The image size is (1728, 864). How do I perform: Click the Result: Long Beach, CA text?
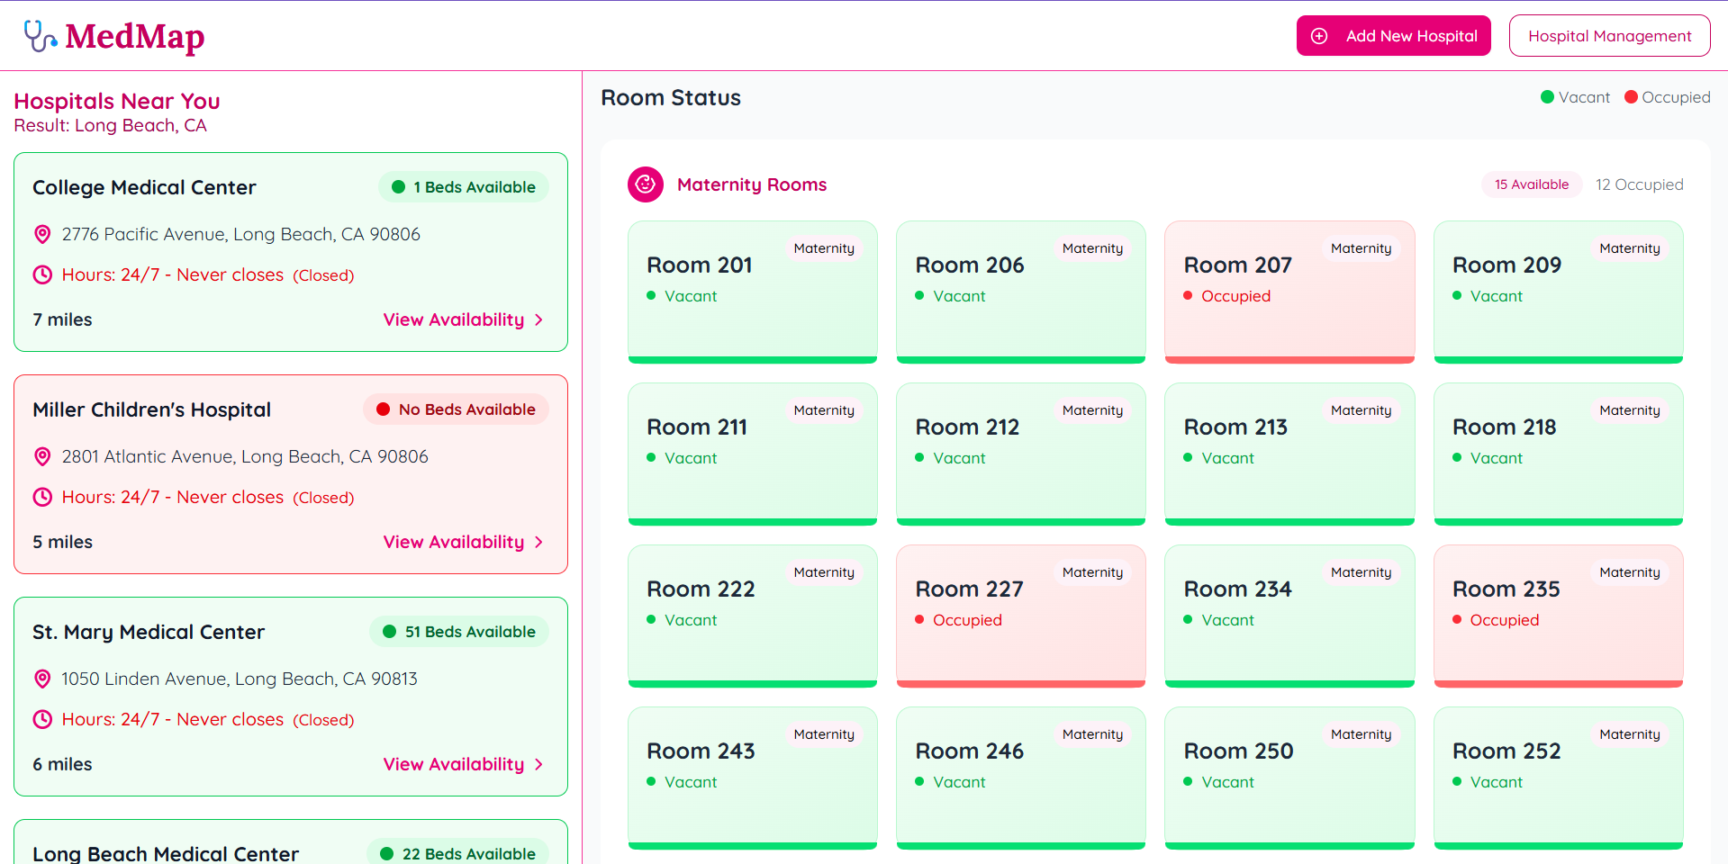(110, 125)
